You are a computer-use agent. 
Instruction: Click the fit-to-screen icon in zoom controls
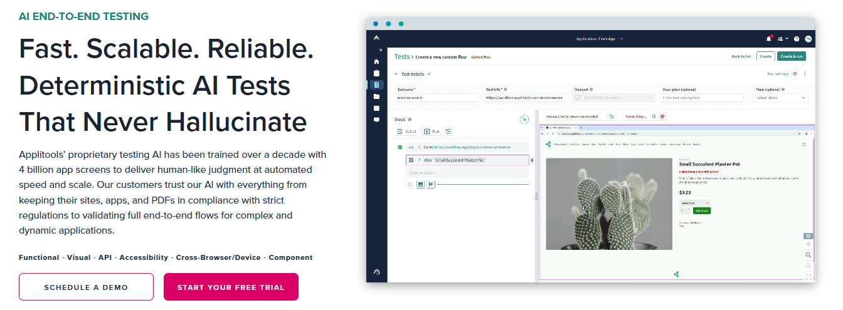(x=808, y=276)
